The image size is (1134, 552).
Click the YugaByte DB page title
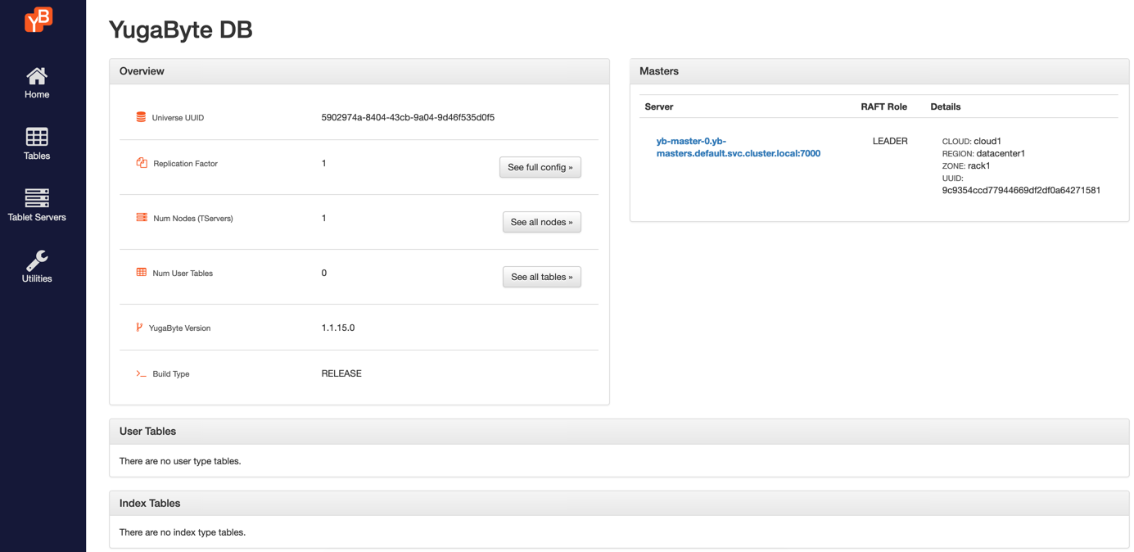(181, 29)
